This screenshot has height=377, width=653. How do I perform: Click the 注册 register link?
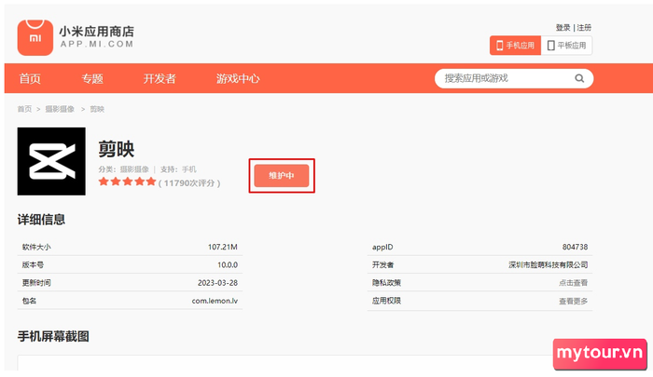[x=584, y=27]
